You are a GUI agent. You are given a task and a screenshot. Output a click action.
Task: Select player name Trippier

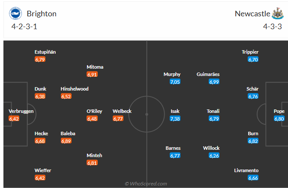click(x=250, y=52)
